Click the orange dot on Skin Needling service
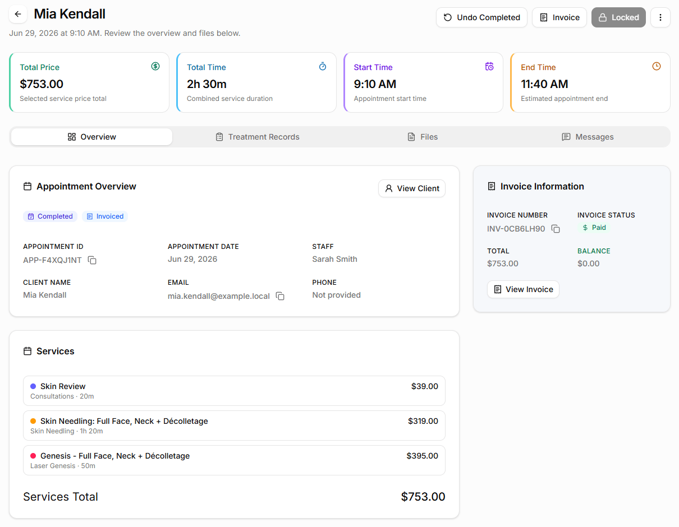The height and width of the screenshot is (527, 679). [33, 421]
